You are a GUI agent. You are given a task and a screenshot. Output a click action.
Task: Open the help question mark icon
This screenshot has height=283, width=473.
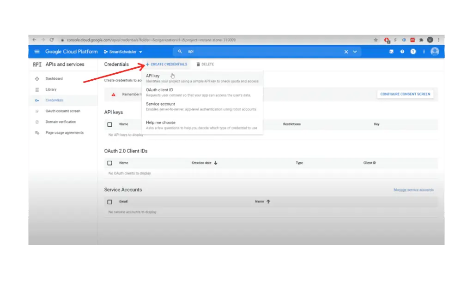tap(402, 52)
